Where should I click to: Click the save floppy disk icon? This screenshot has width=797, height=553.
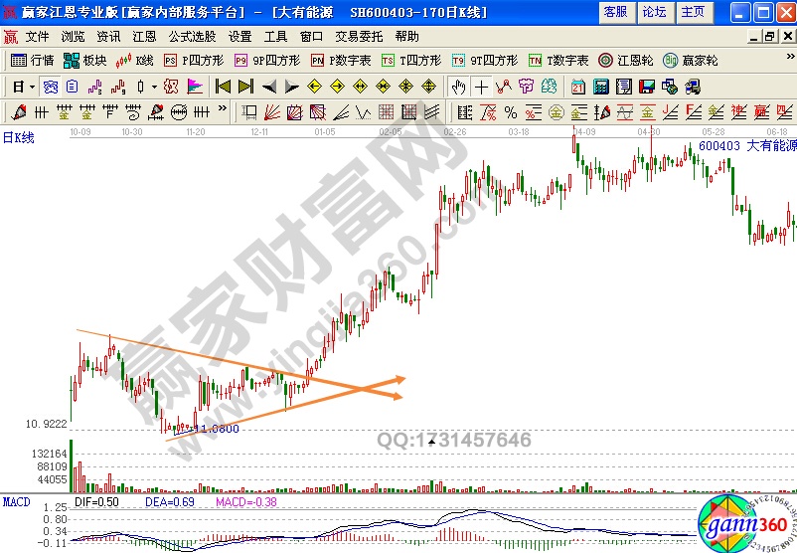(x=646, y=86)
